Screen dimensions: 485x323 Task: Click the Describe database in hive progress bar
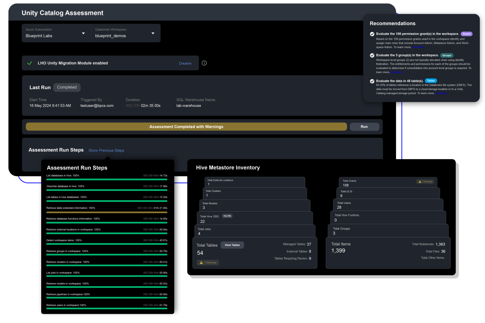[x=107, y=191]
